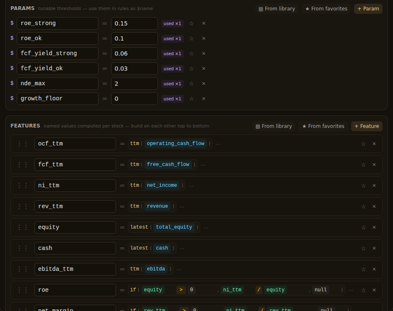The width and height of the screenshot is (393, 311).
Task: Click the ebitda_ttm row drag handle
Action: [23, 269]
